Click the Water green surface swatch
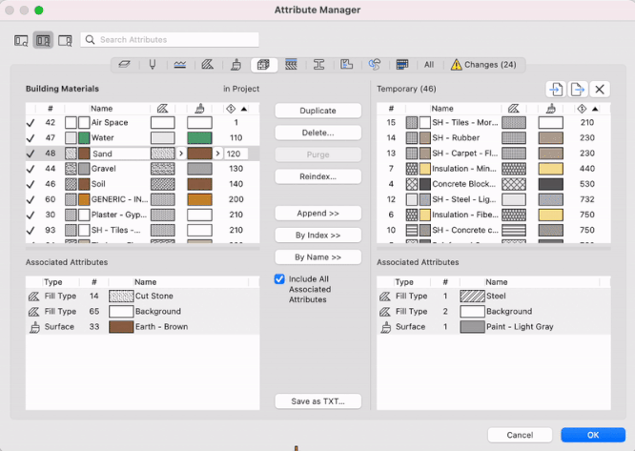Viewport: 635px width, 451px height. (199, 138)
